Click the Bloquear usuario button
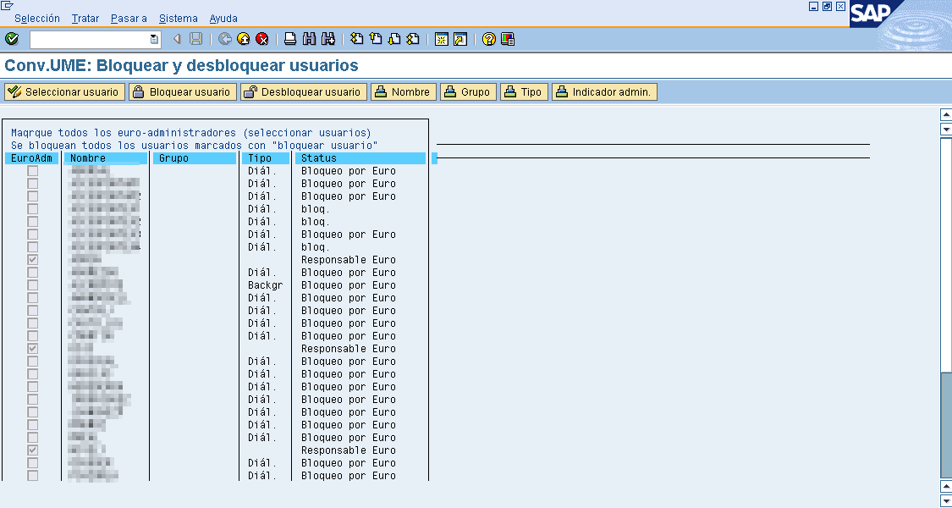The height and width of the screenshot is (508, 952). coord(182,92)
